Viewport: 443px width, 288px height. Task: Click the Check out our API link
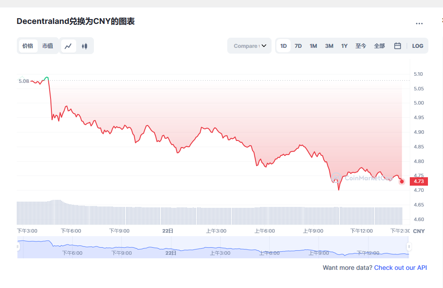pos(400,268)
